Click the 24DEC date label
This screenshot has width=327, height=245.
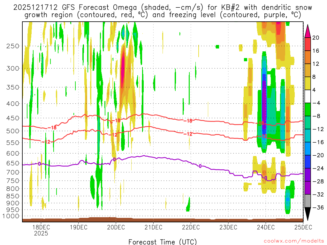(x=266, y=227)
